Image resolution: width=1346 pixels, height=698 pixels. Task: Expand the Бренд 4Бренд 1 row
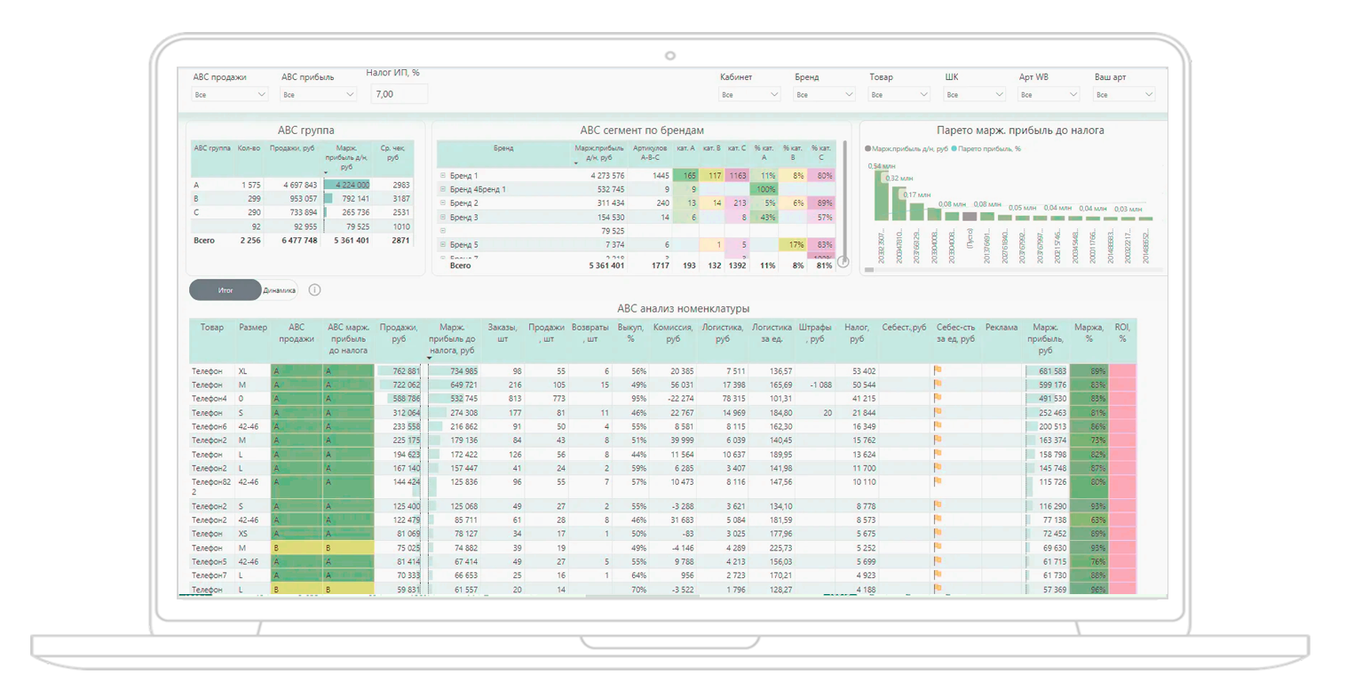[443, 189]
